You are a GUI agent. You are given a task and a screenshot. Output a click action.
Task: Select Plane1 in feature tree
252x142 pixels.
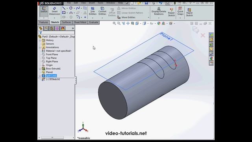[49, 72]
